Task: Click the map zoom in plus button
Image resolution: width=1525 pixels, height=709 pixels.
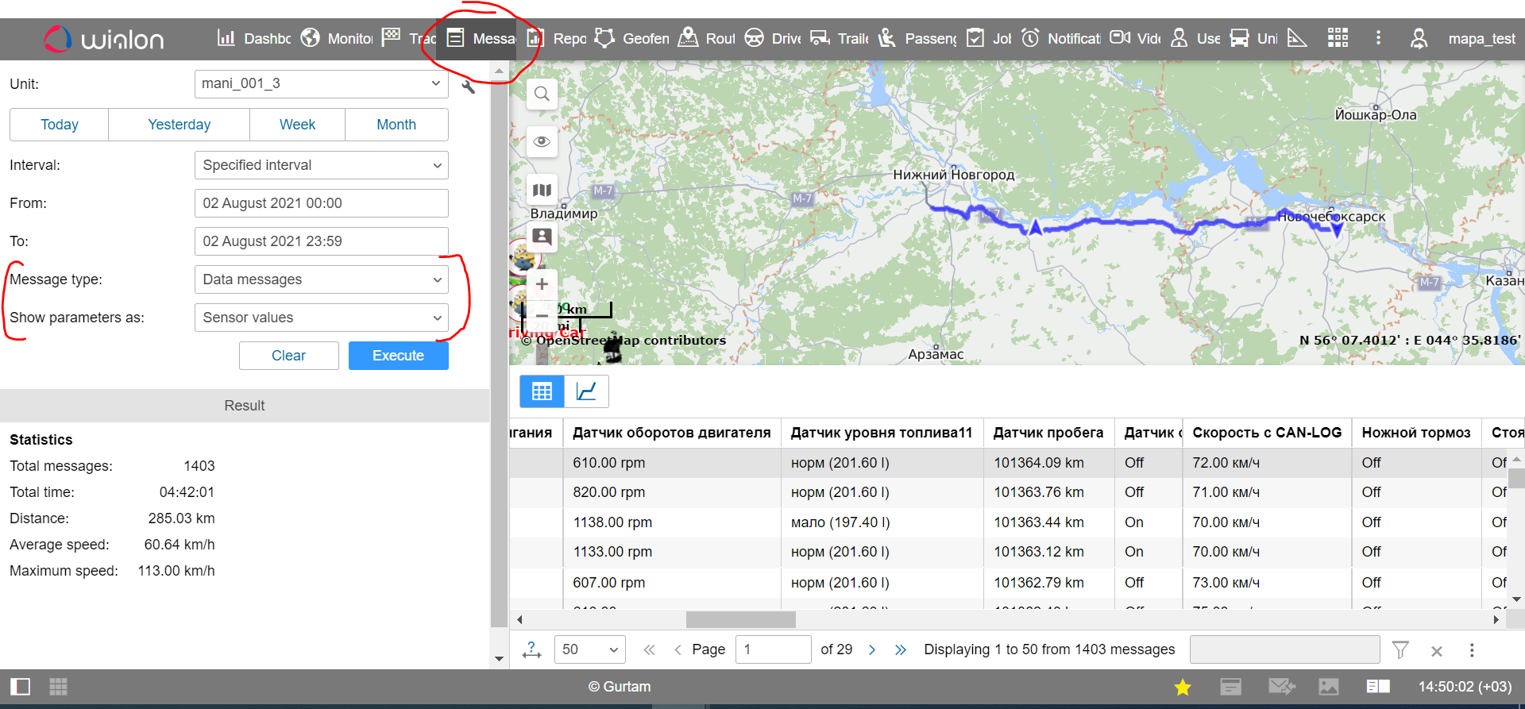Action: pyautogui.click(x=542, y=283)
